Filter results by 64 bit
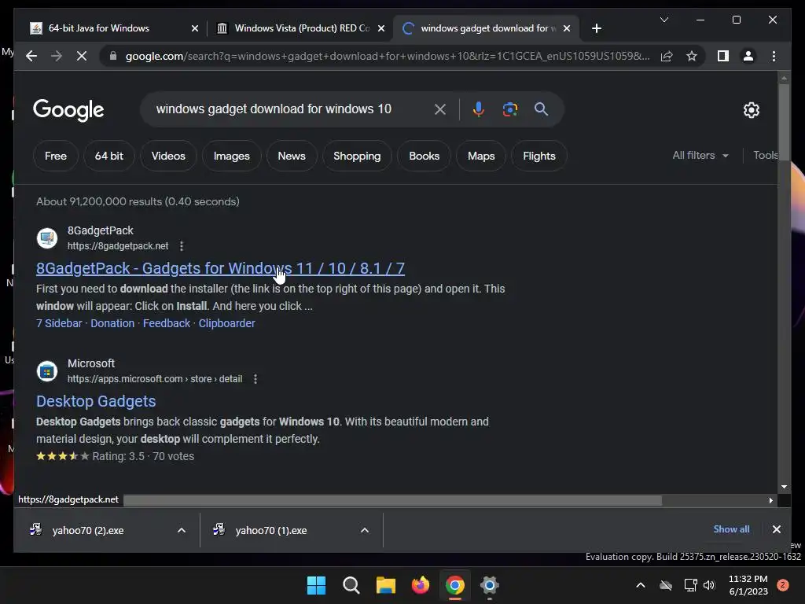The height and width of the screenshot is (604, 805). point(108,156)
